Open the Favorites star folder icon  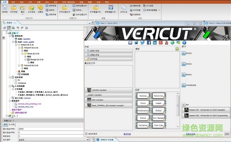[40, 8]
